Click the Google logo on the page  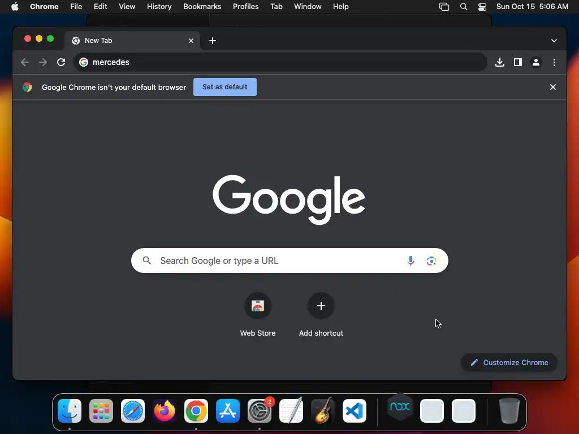click(x=289, y=199)
